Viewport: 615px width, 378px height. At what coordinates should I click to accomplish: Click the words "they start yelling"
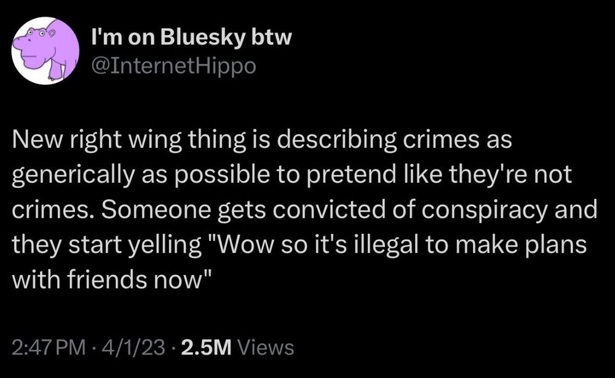[106, 245]
